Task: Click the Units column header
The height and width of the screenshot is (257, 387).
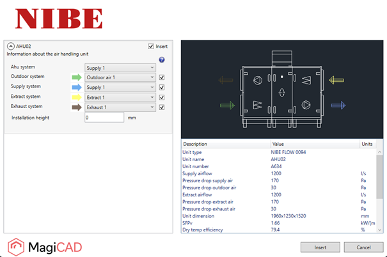Action: coord(368,144)
